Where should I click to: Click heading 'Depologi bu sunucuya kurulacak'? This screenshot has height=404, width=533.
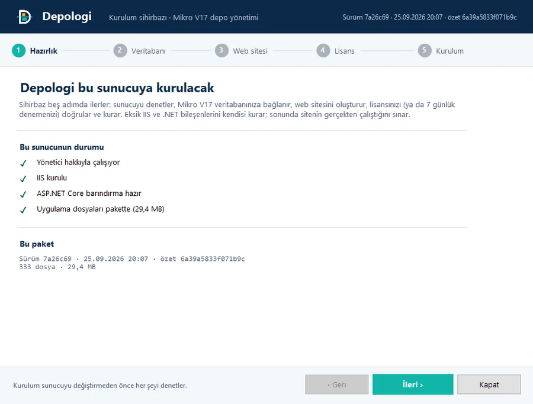click(117, 88)
